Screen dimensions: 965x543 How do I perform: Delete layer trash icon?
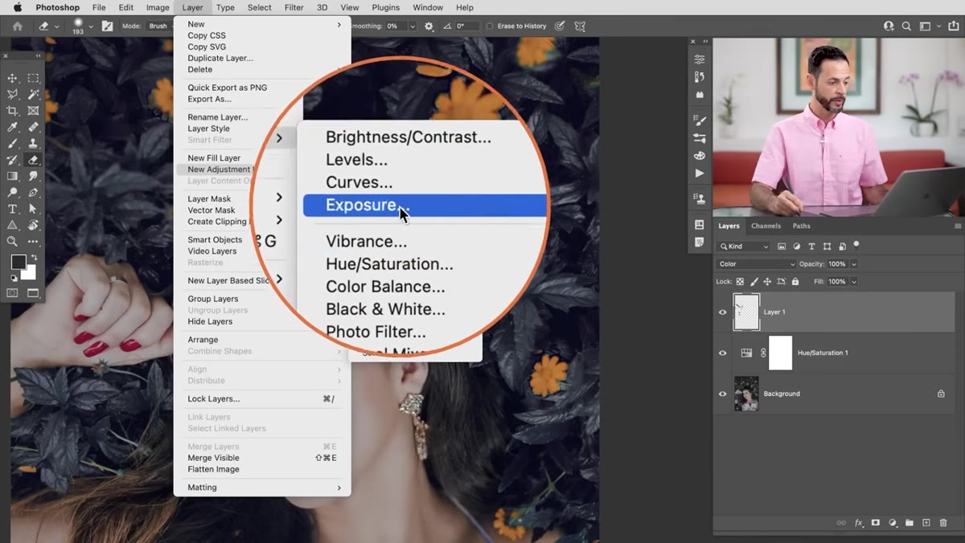943,523
